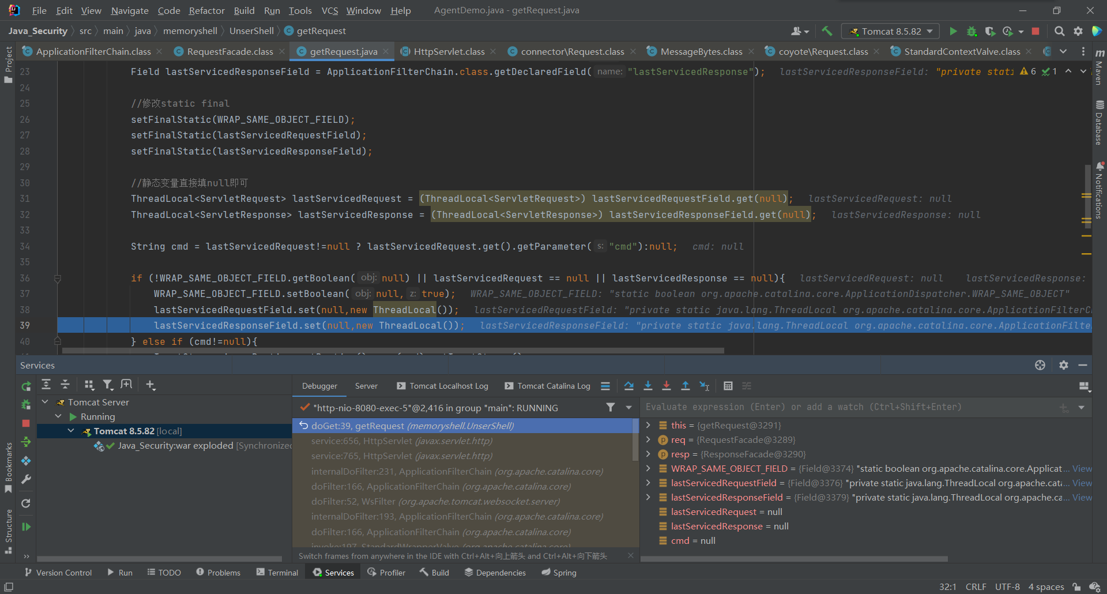Click the Services panel options gear
Image resolution: width=1107 pixels, height=594 pixels.
(1064, 365)
